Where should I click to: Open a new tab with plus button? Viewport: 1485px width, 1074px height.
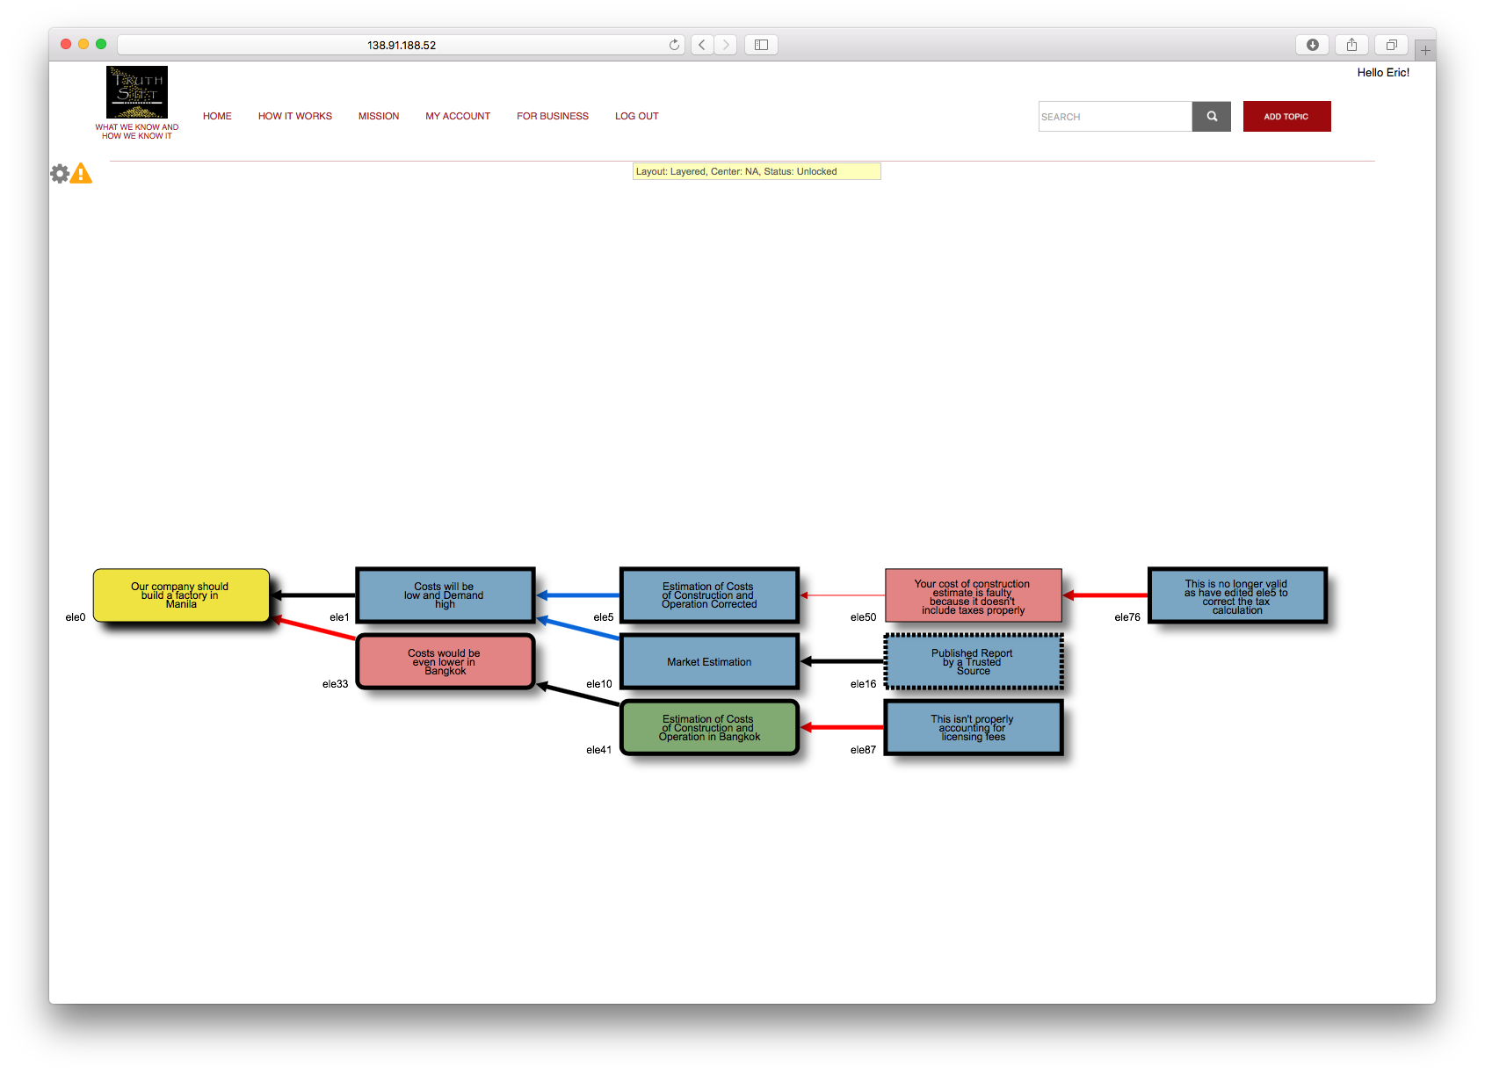coord(1425,51)
